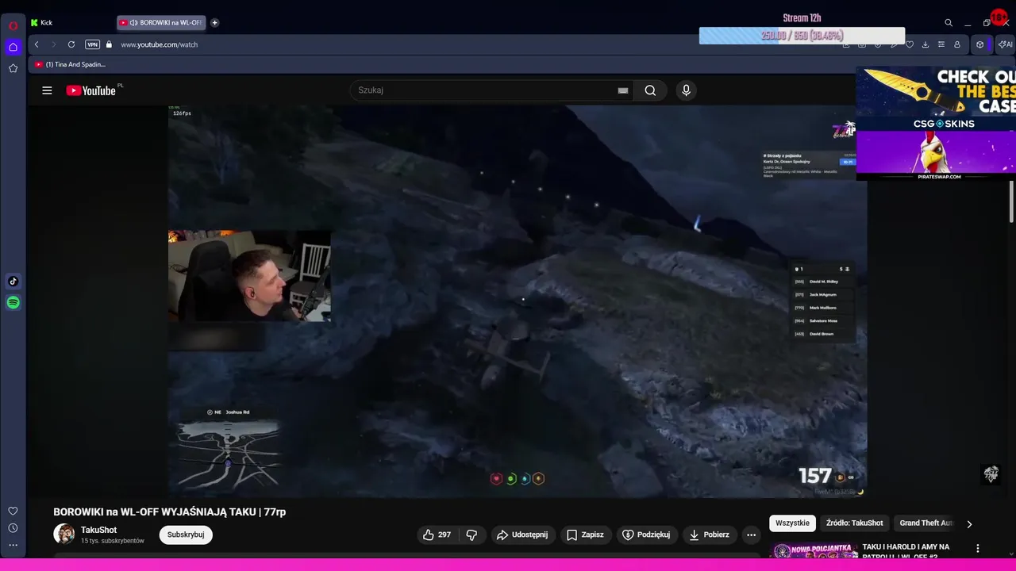
Task: Click the Podziękuj thanks button
Action: 646,535
